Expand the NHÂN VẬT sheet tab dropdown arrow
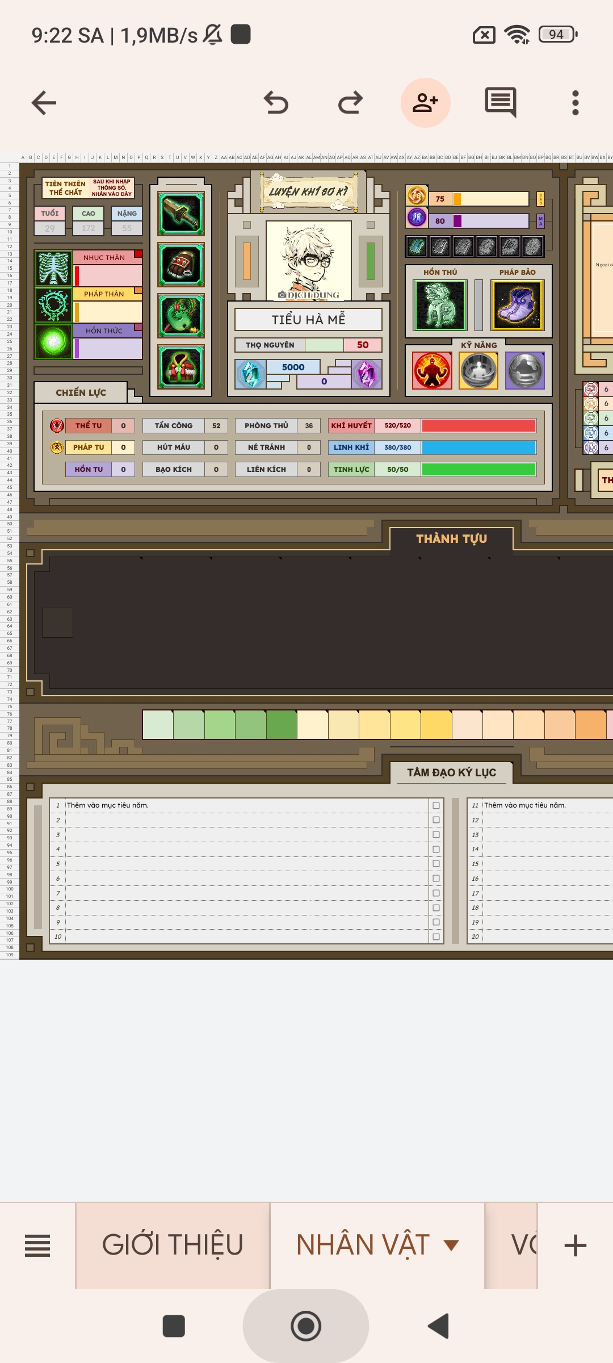613x1363 pixels. 451,1245
